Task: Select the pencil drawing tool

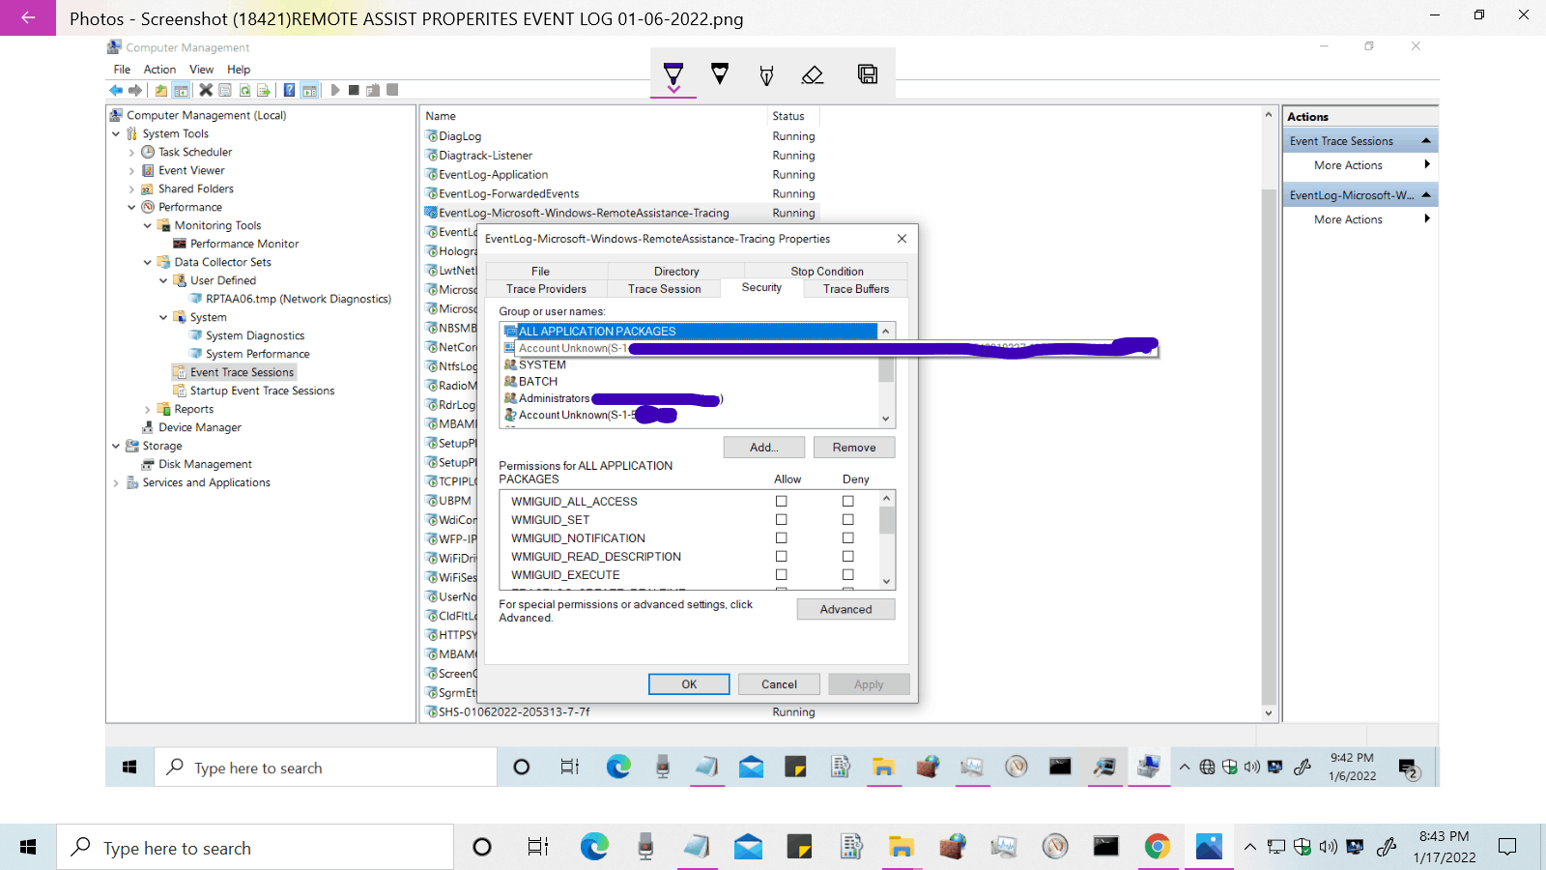Action: pos(720,74)
